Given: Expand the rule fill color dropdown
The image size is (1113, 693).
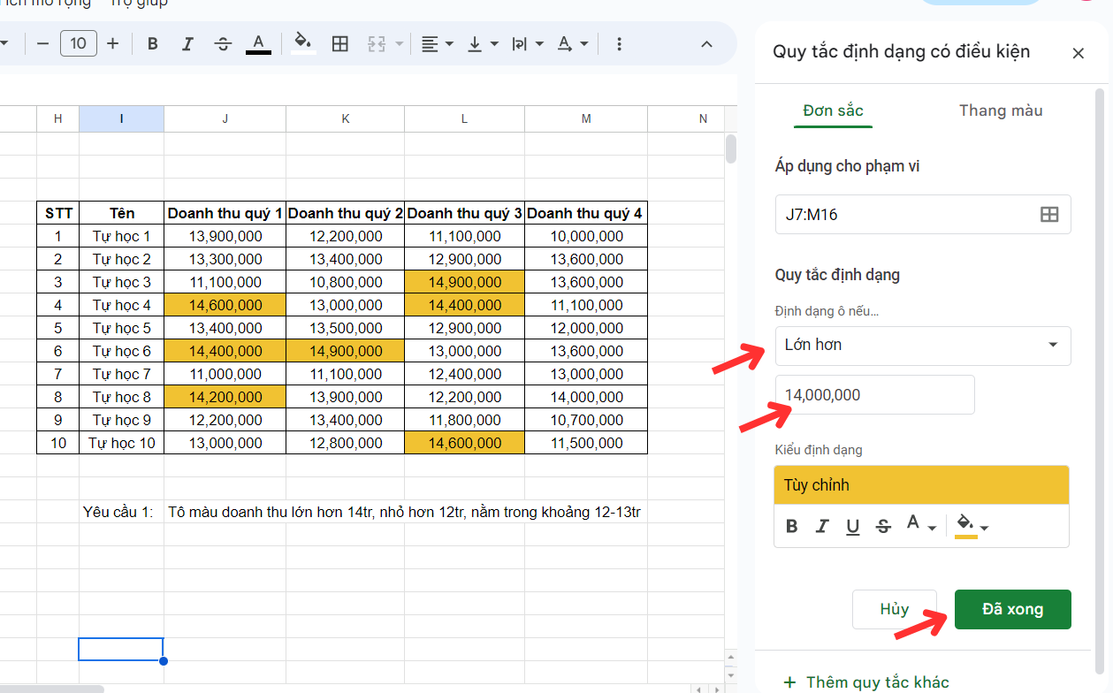Looking at the screenshot, I should (x=984, y=528).
